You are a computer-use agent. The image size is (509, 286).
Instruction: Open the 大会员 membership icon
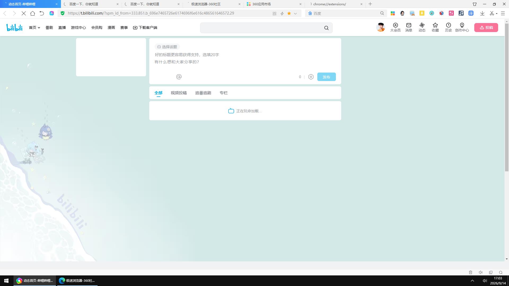395,27
